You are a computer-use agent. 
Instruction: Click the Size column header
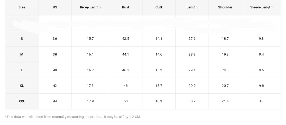pyautogui.click(x=22, y=7)
